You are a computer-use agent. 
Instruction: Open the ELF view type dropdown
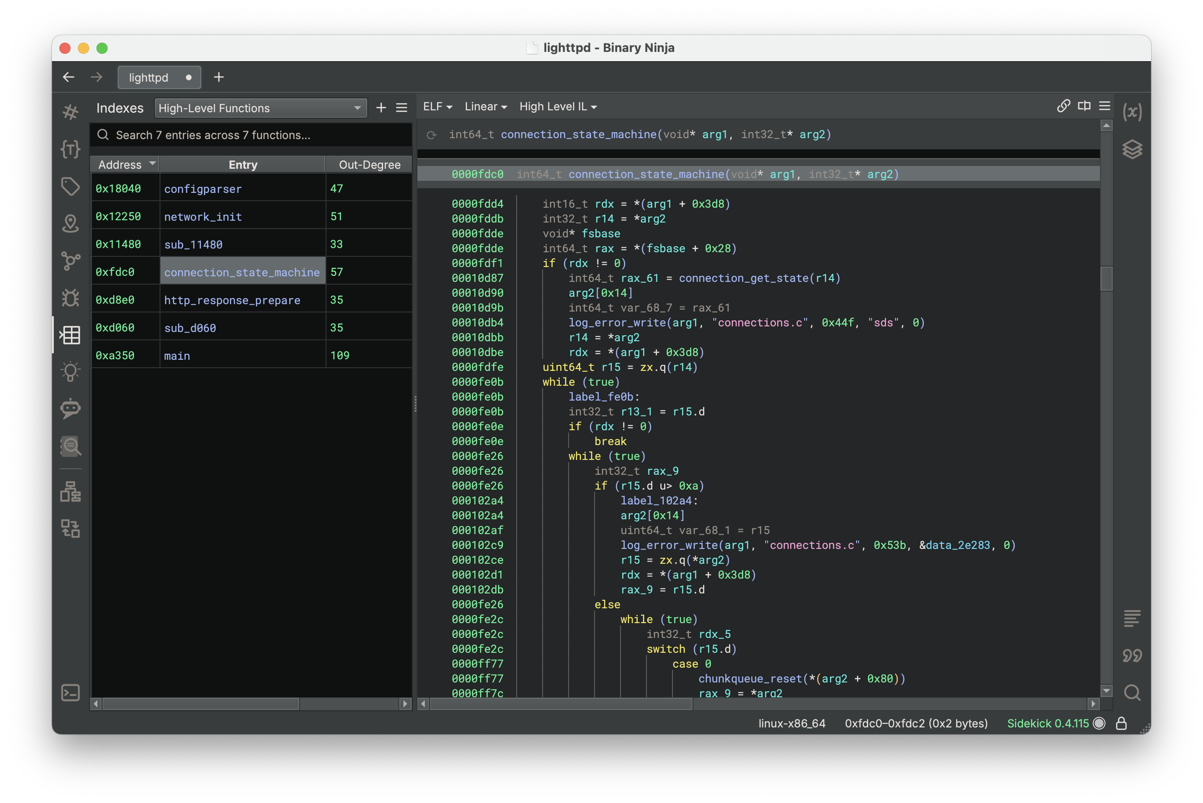coord(437,107)
